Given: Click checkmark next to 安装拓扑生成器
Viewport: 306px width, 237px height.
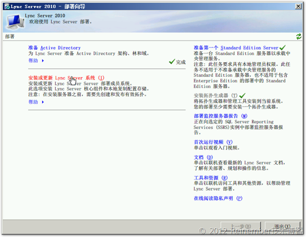Looking at the screenshot, I should click(242, 95).
